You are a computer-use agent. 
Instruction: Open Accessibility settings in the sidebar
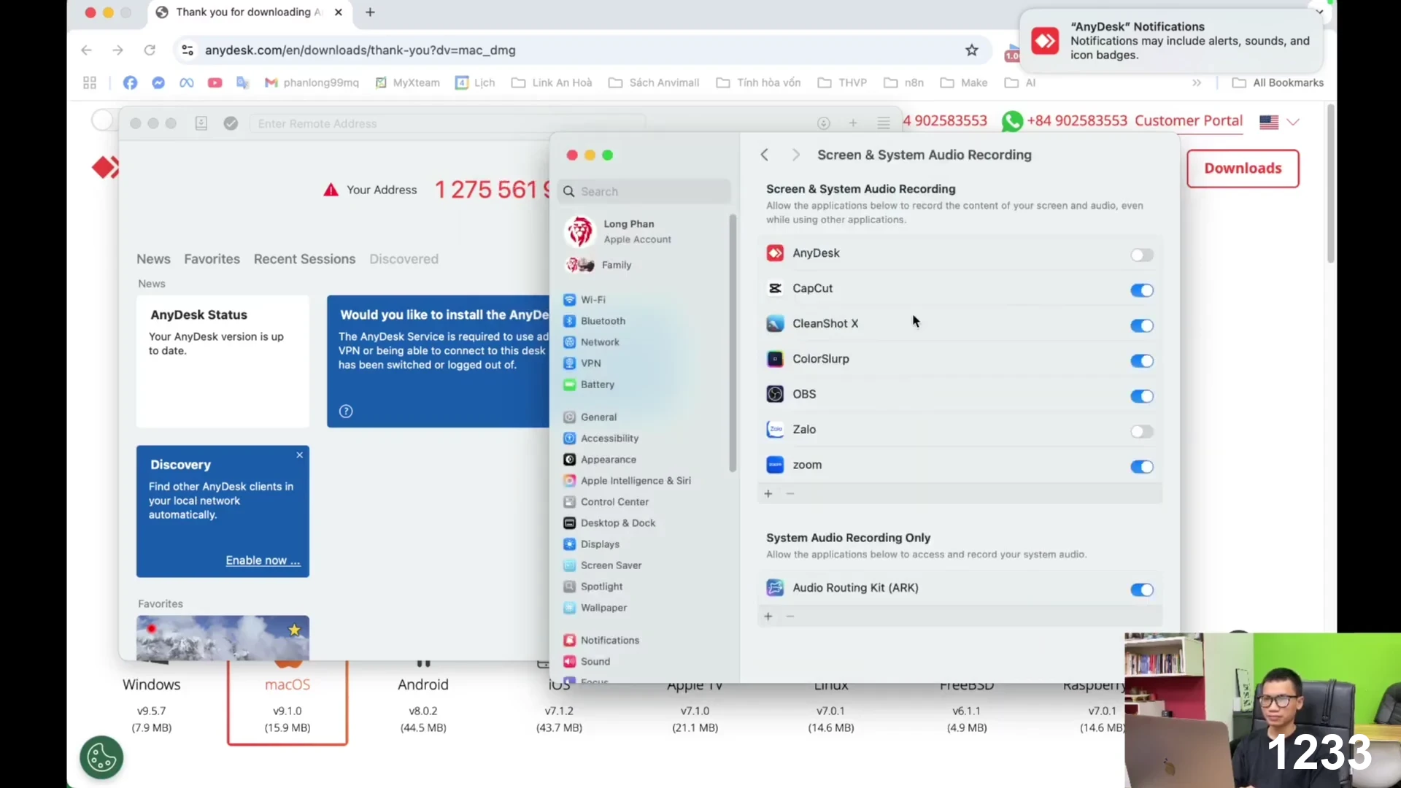coord(601,439)
